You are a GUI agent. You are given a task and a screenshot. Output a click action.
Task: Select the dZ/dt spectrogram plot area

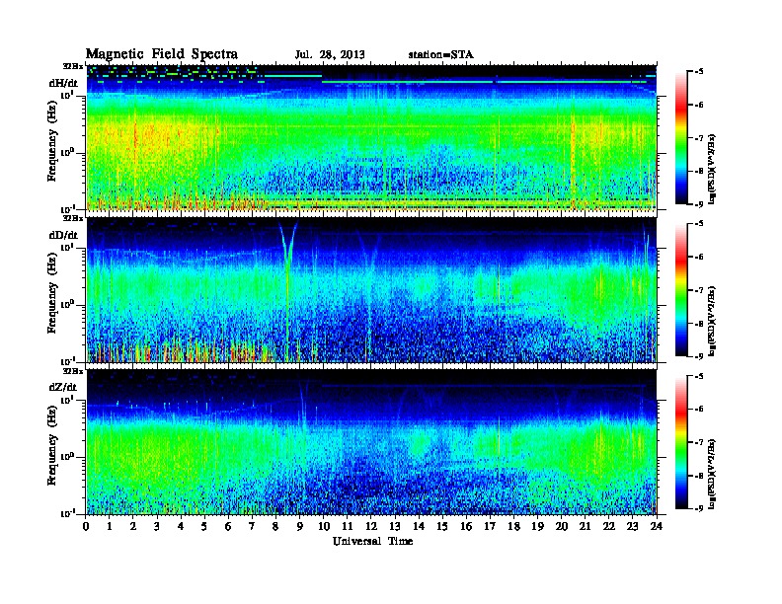pos(371,442)
